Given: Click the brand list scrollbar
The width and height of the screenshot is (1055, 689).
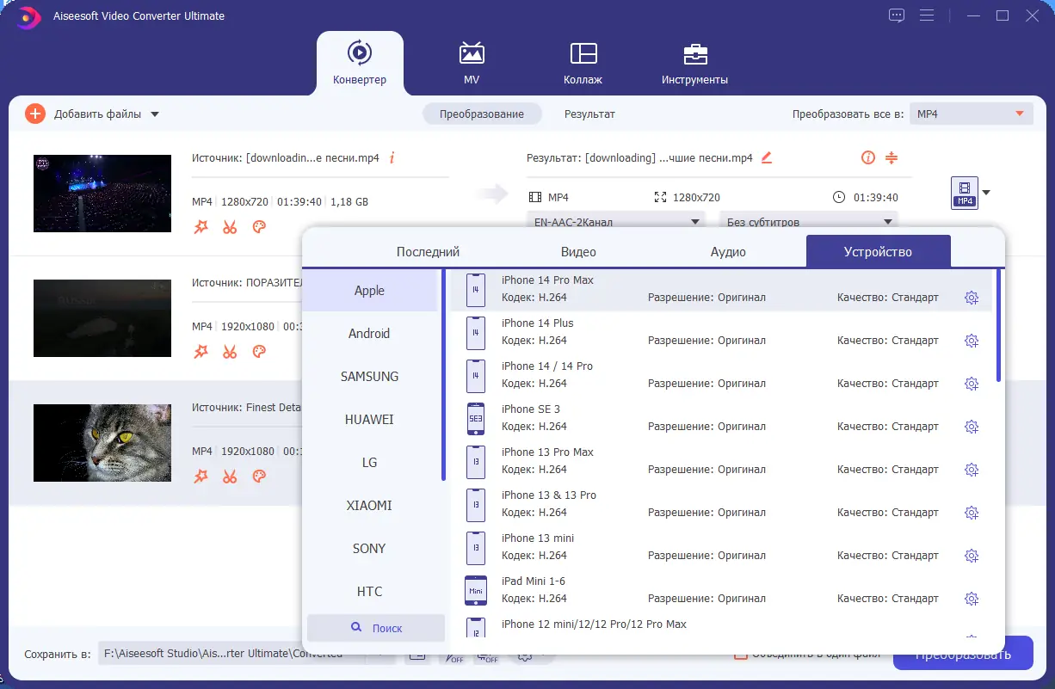Looking at the screenshot, I should tap(443, 375).
